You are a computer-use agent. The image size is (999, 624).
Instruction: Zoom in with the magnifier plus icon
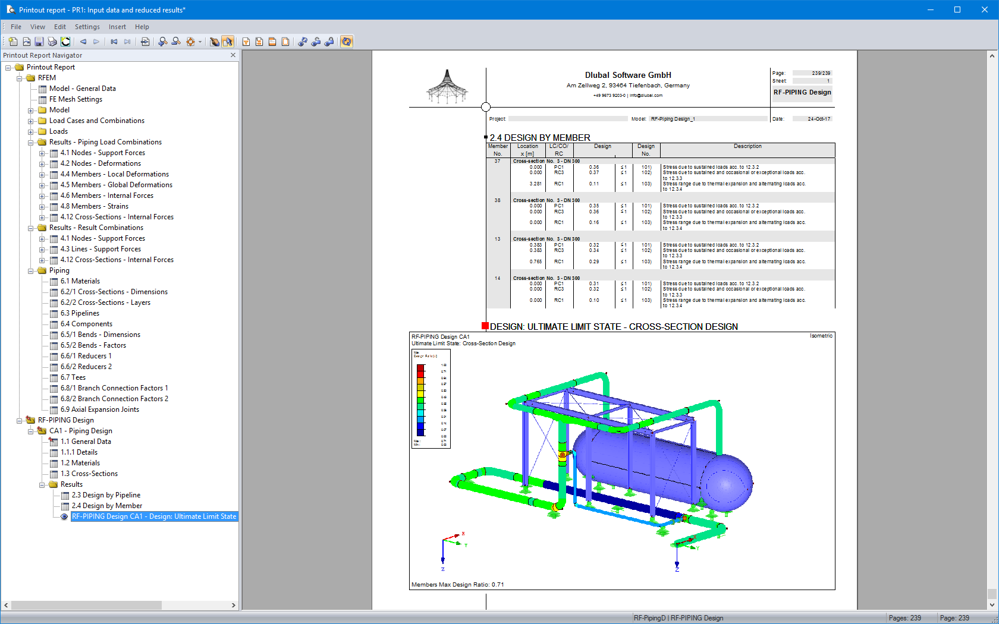pyautogui.click(x=162, y=42)
